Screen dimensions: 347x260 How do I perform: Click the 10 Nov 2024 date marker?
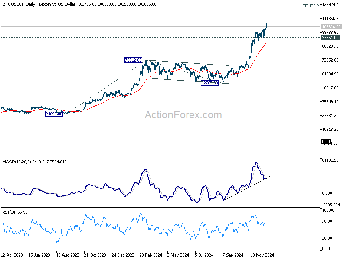262,255
